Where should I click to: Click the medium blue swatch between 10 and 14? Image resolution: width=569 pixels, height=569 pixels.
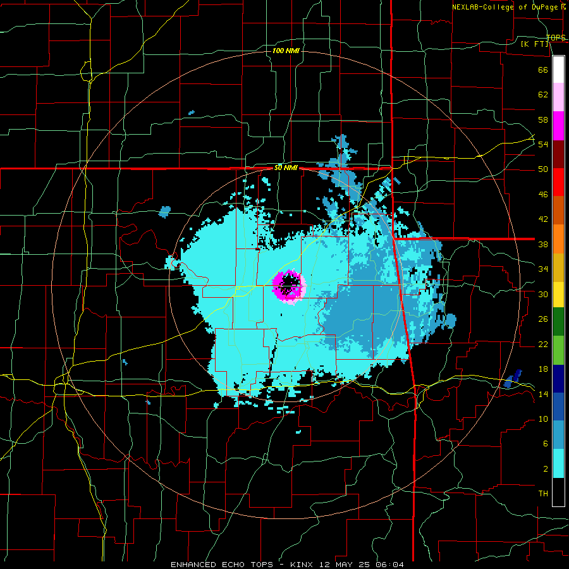click(558, 407)
